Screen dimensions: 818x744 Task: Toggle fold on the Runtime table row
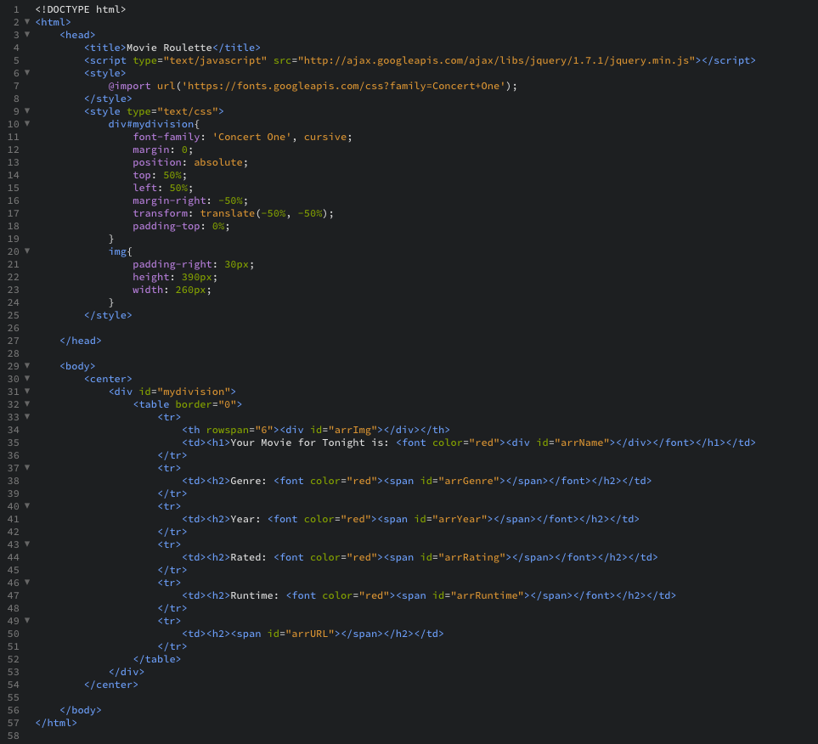click(25, 583)
